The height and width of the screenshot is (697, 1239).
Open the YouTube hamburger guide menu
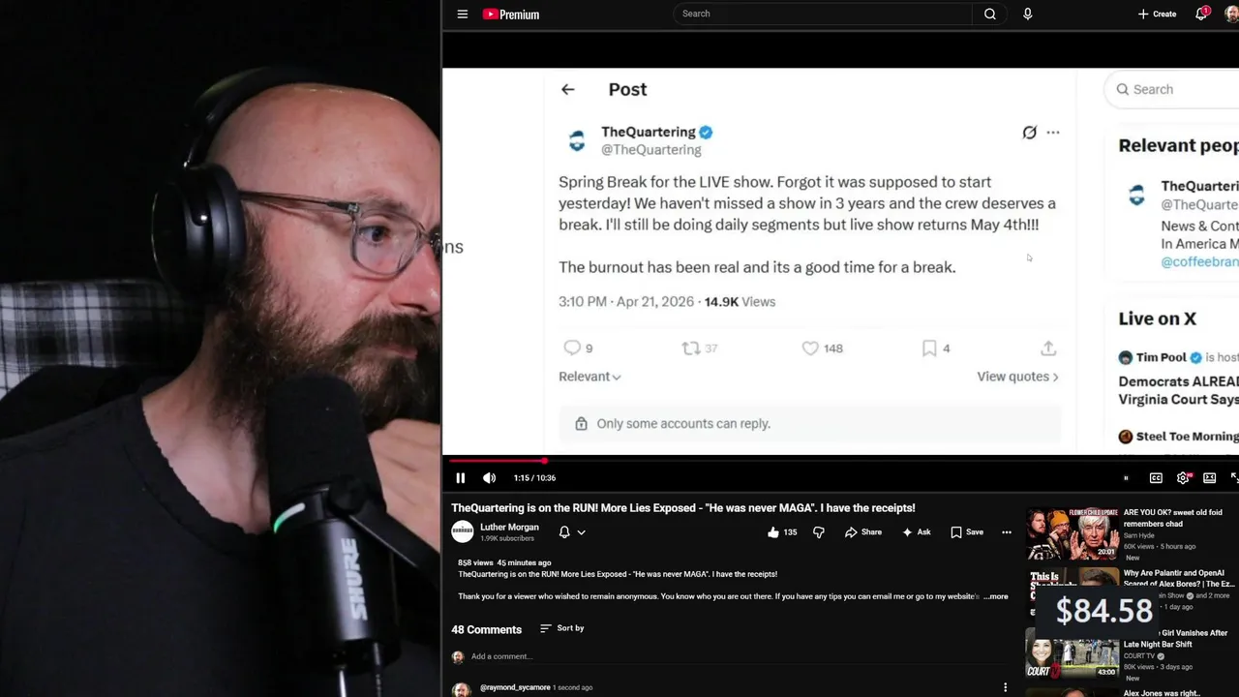tap(463, 15)
